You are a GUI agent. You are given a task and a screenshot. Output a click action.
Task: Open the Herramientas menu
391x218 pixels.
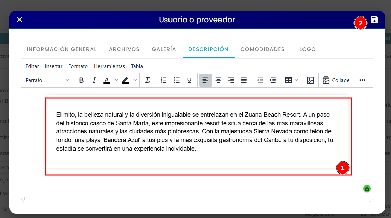[109, 66]
